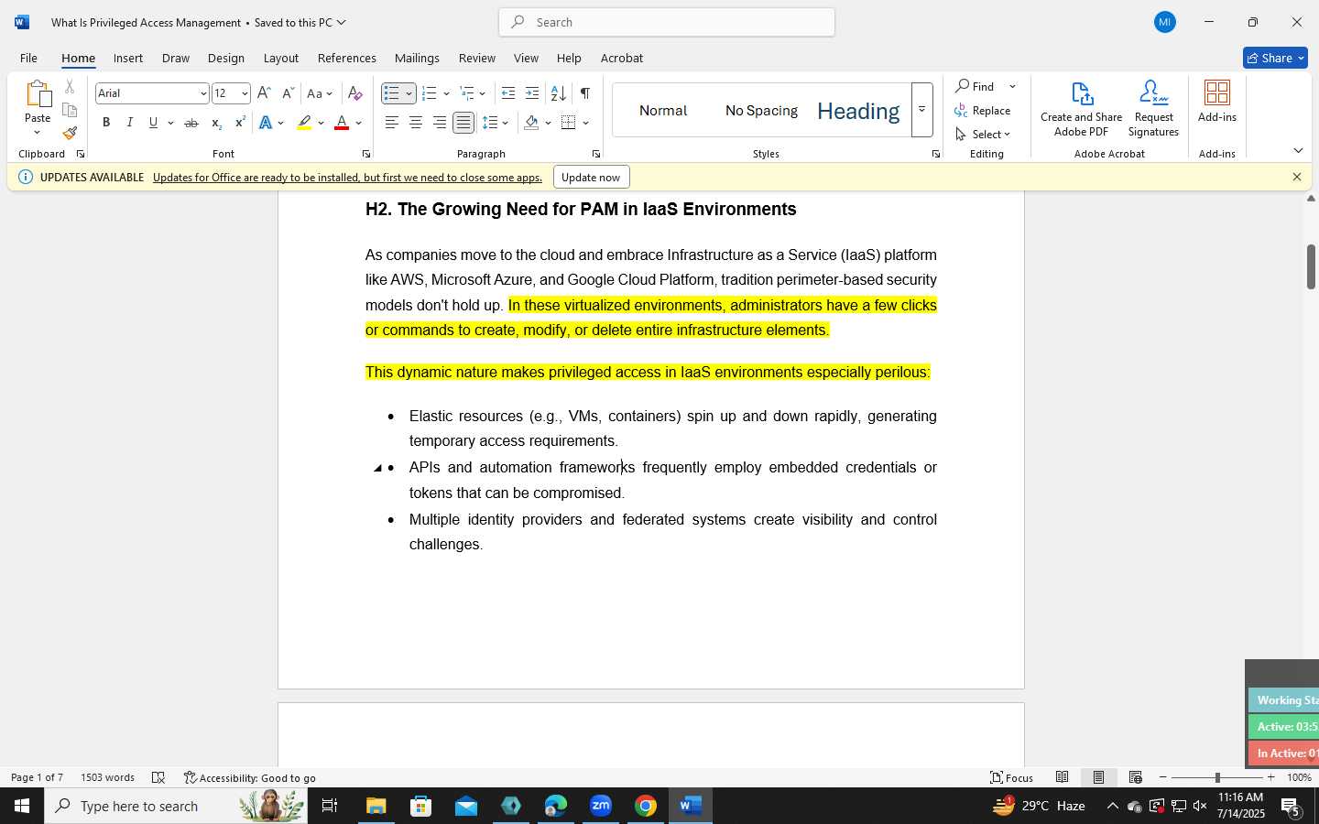Image resolution: width=1319 pixels, height=824 pixels.
Task: Apply strikethrough formatting
Action: tap(191, 123)
